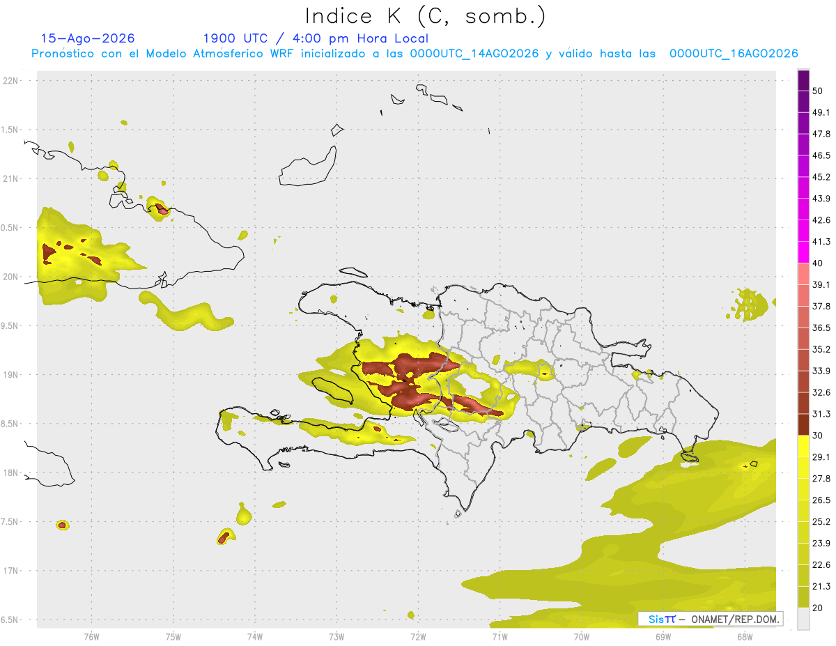
Task: Click the '70W' longitude label
Action: click(x=582, y=636)
